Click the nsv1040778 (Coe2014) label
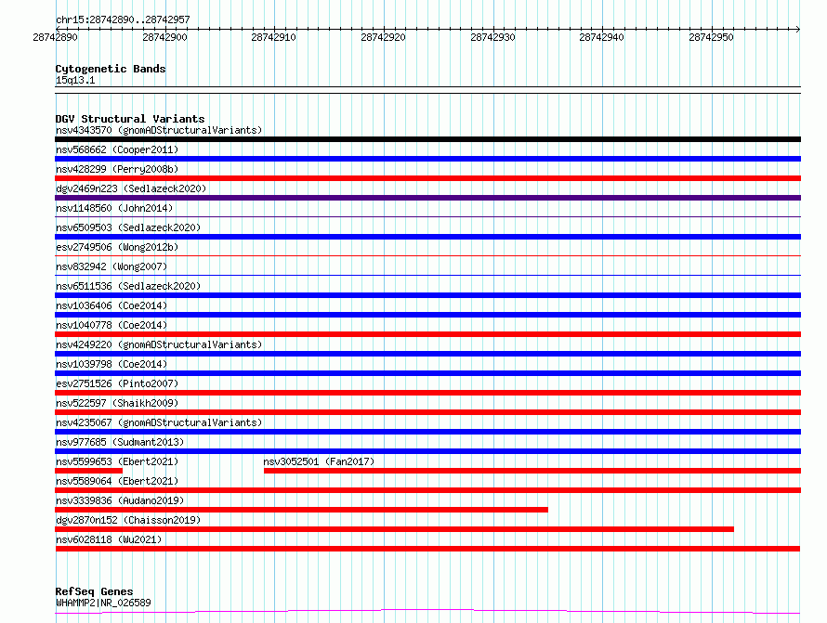Screen dimensions: 827x623 pos(112,325)
